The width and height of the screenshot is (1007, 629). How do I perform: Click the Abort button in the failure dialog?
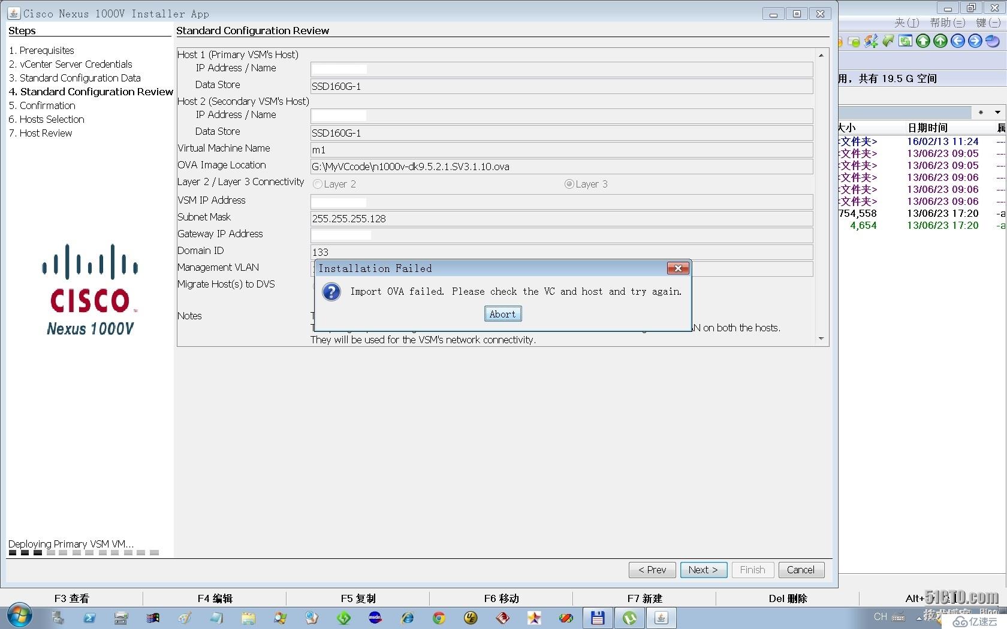[503, 314]
